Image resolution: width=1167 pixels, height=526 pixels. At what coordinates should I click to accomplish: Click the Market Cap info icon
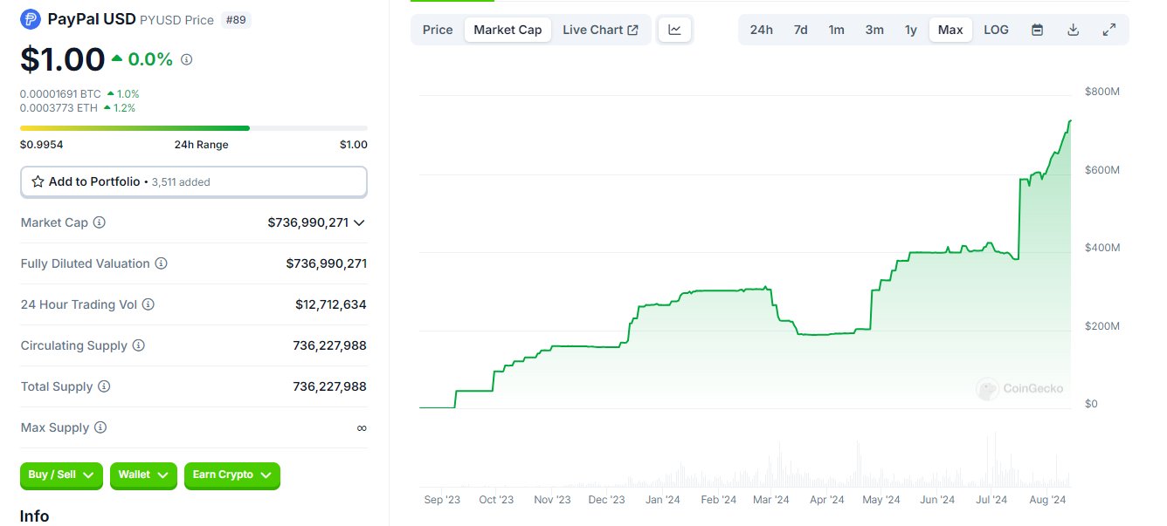tap(100, 222)
